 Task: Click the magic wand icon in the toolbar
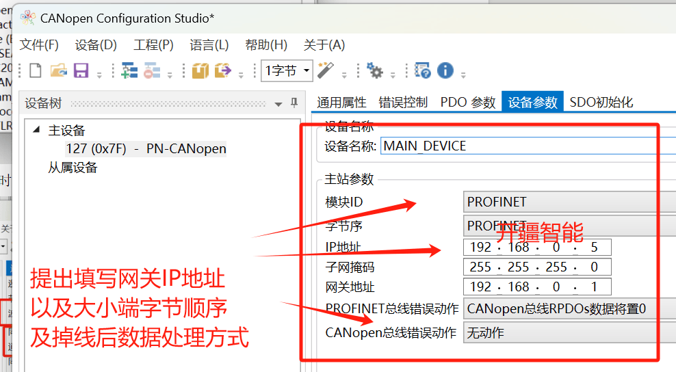coord(326,70)
